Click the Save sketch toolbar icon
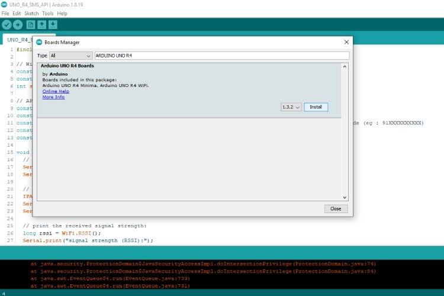This screenshot has height=296, width=444. click(x=53, y=25)
